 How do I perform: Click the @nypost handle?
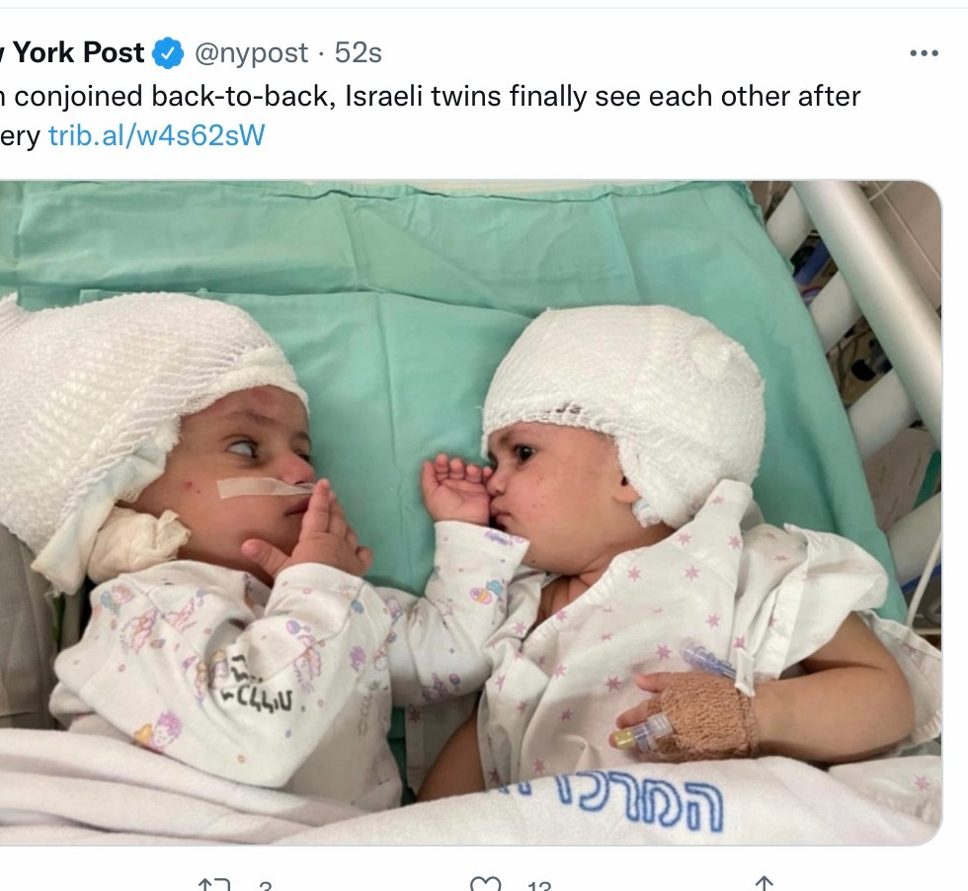pos(251,53)
